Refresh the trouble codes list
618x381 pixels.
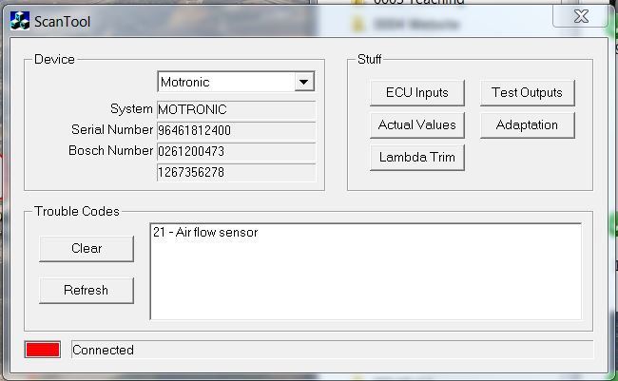pyautogui.click(x=87, y=290)
